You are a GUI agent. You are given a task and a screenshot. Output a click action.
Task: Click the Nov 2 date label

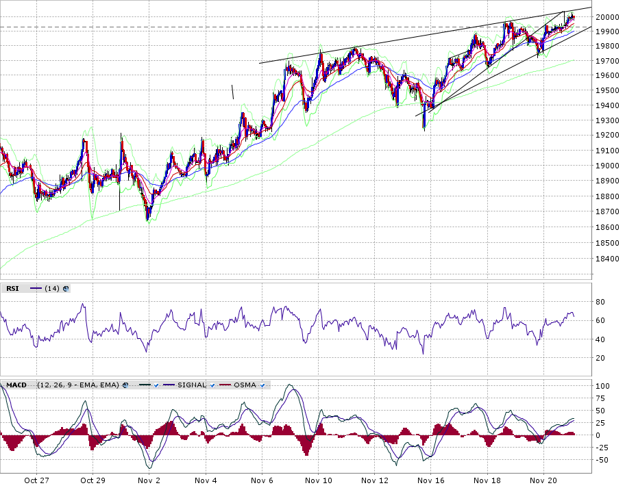tap(149, 480)
